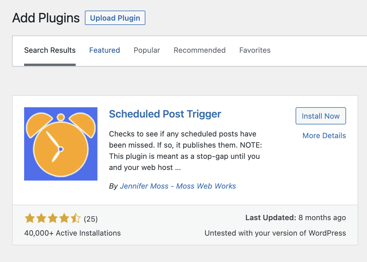
Task: Click the (25) ratings count
Action: tap(91, 219)
